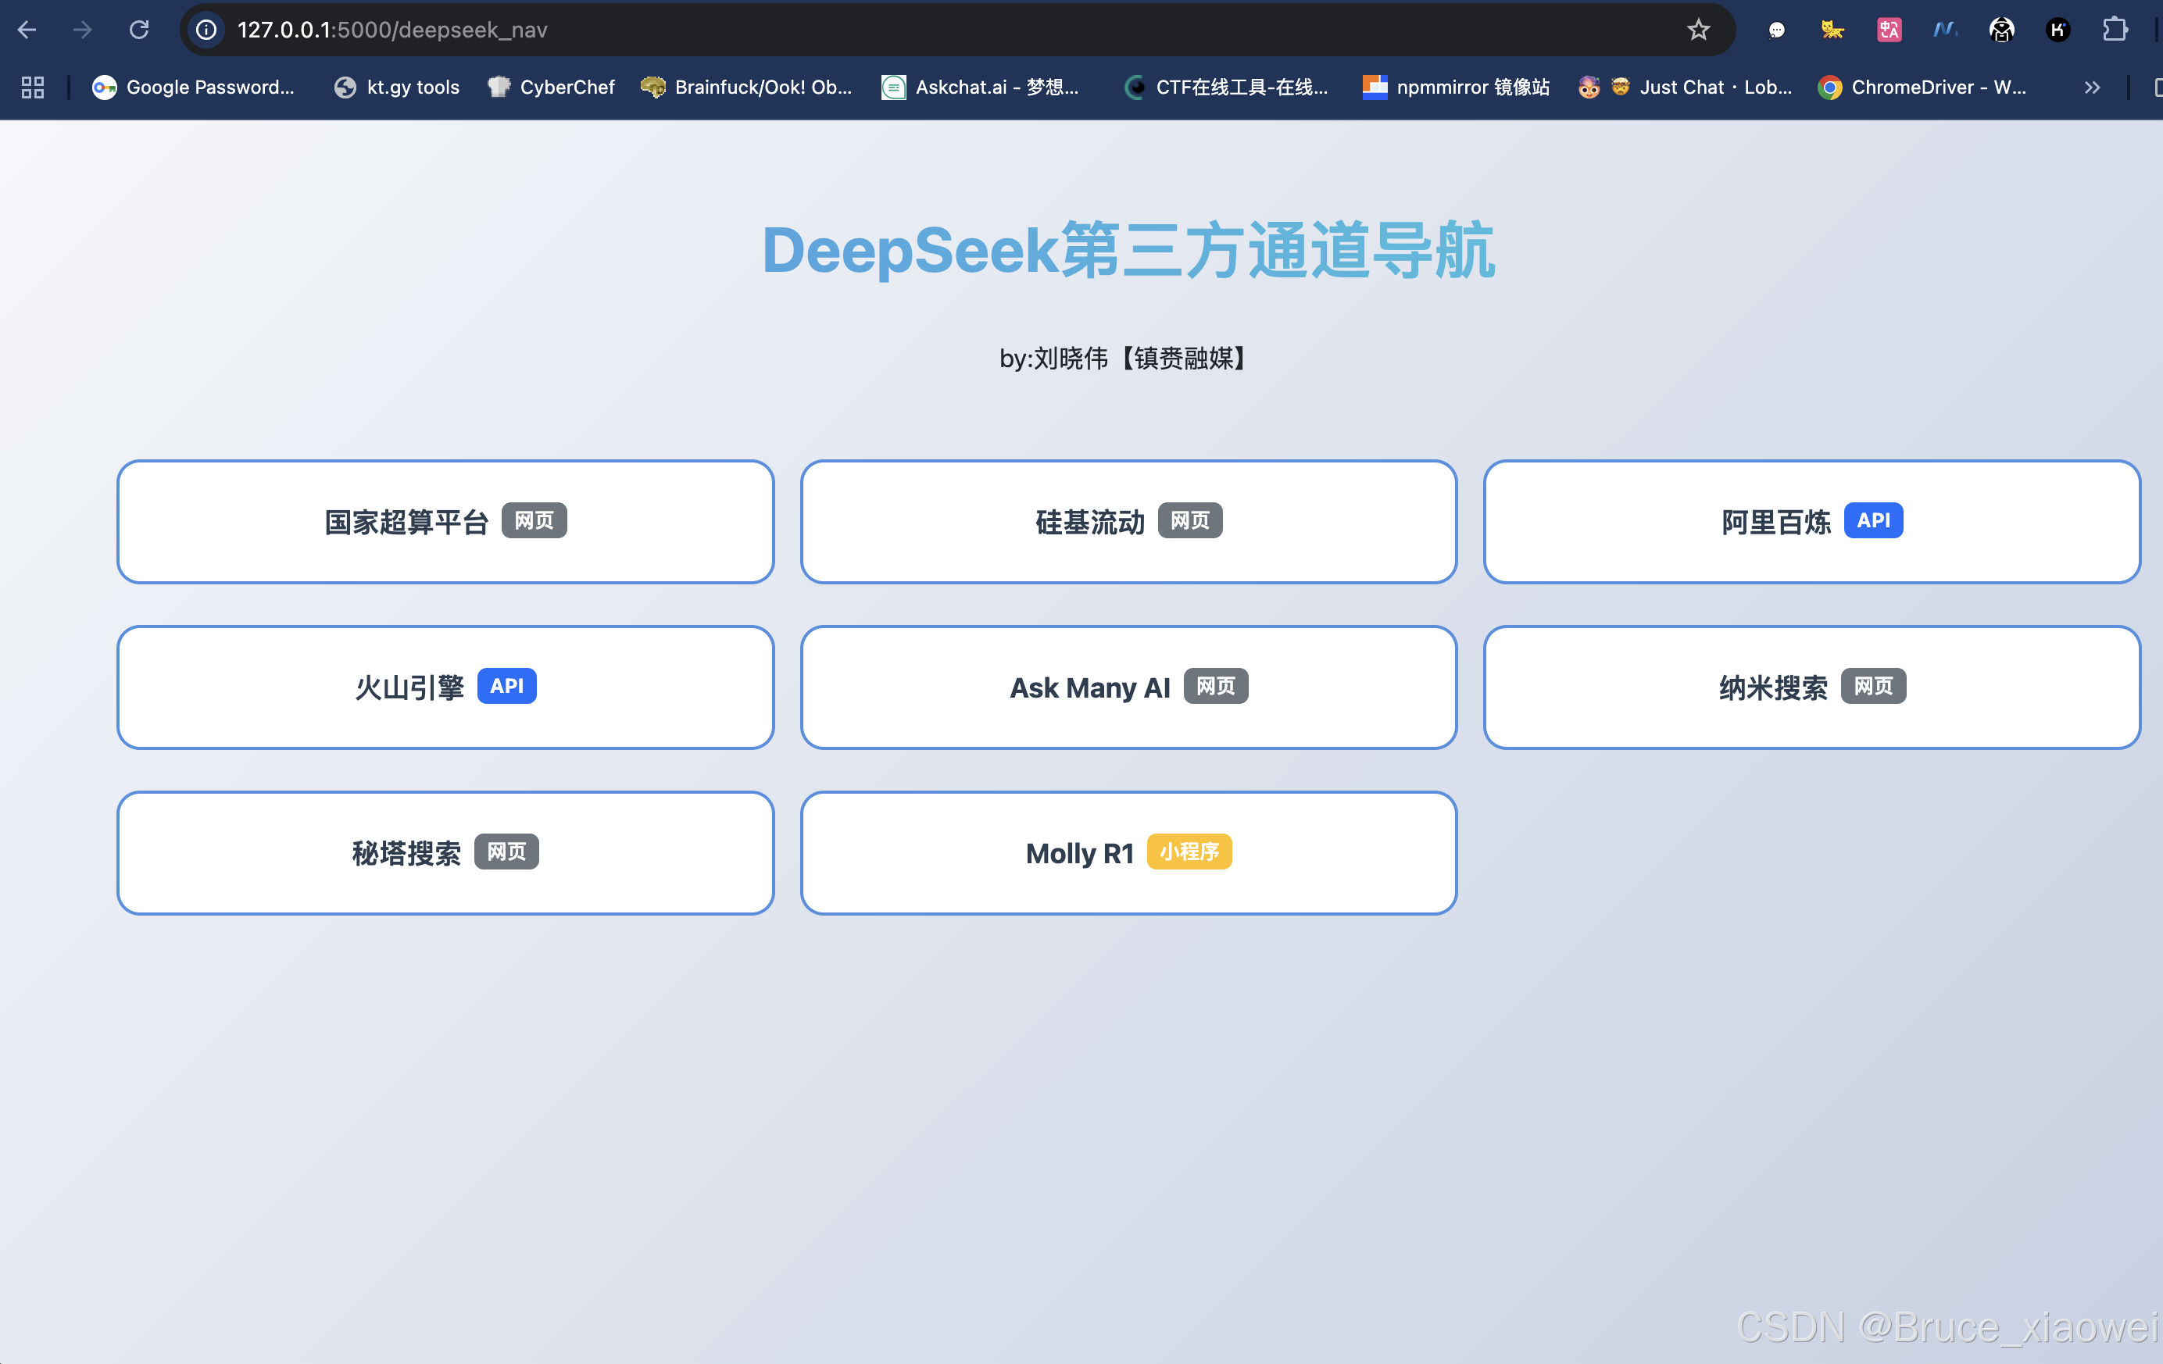Open the apps grid icon
This screenshot has width=2163, height=1364.
[34, 87]
